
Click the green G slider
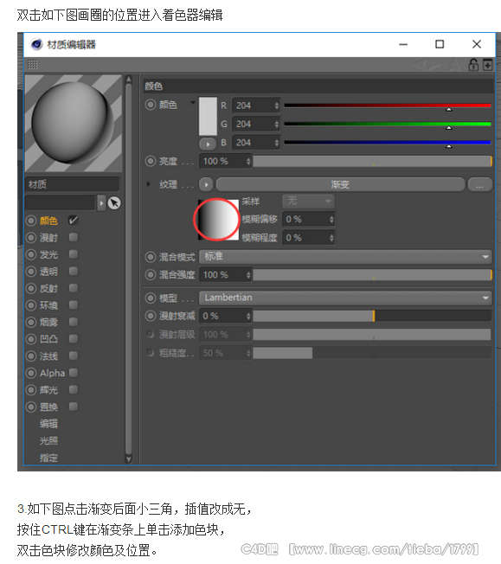coord(388,124)
